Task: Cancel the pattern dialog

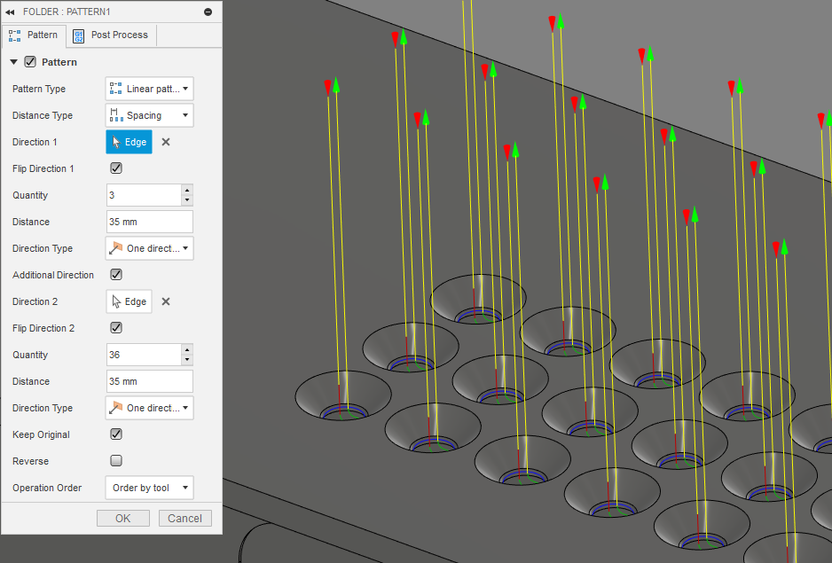Action: [184, 518]
